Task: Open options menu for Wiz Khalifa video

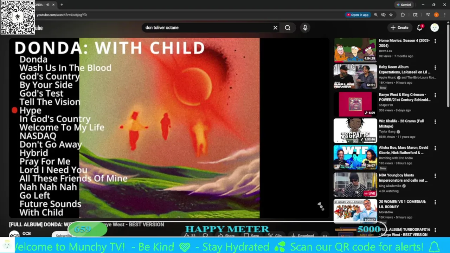Action: pos(435,122)
